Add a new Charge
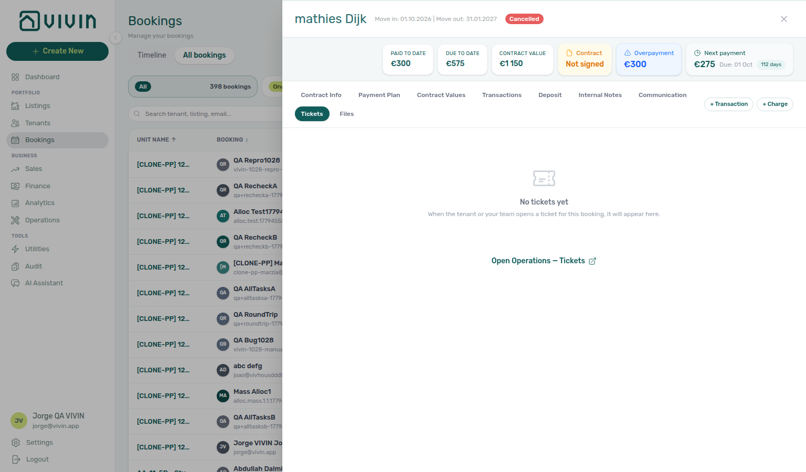Viewport: 806px width, 472px height. [x=775, y=104]
